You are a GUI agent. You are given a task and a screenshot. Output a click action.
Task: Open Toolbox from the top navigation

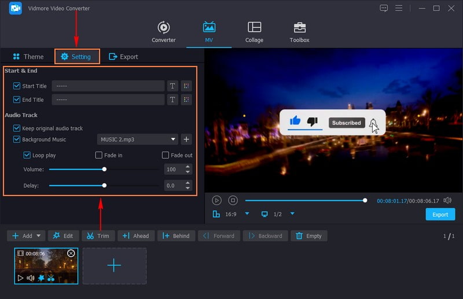pos(299,32)
